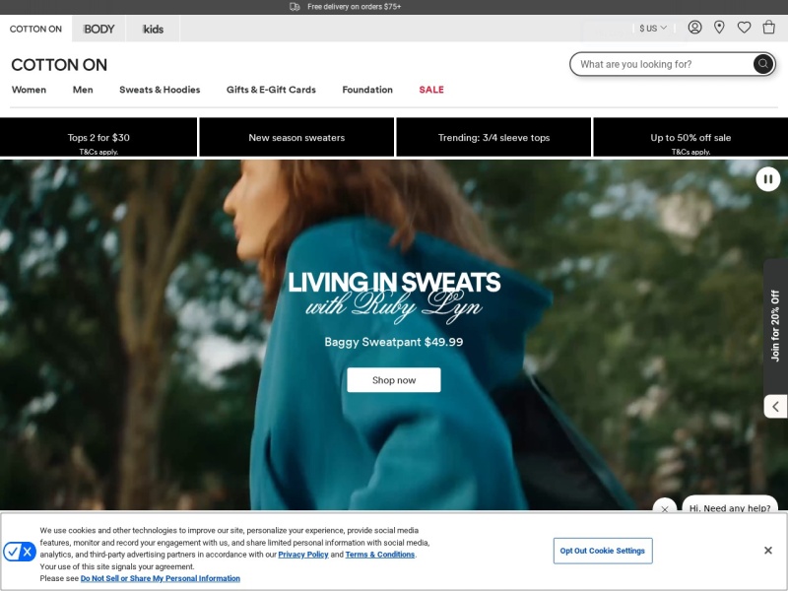Open Sweats & Hoodies menu
This screenshot has width=788, height=591.
pyautogui.click(x=160, y=90)
